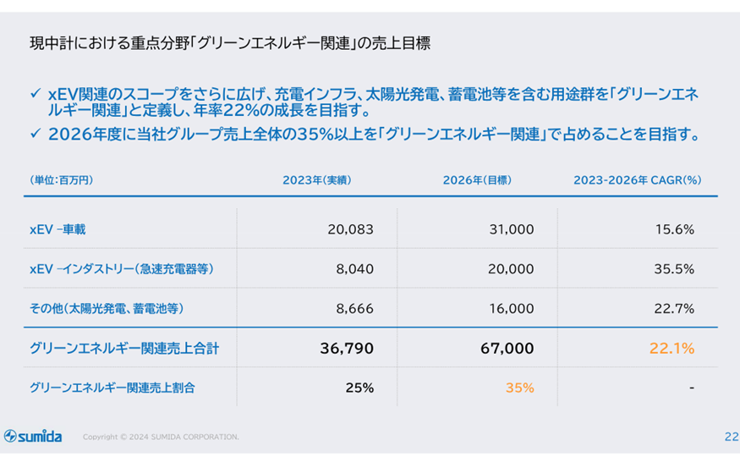Click the (単位:百万円) unit label
Image resolution: width=740 pixels, height=457 pixels.
pyautogui.click(x=62, y=180)
